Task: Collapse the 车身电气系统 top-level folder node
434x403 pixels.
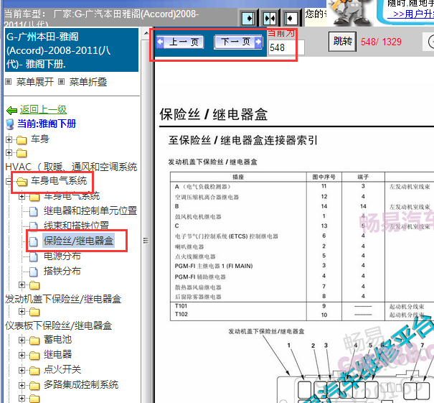Action: [9, 181]
